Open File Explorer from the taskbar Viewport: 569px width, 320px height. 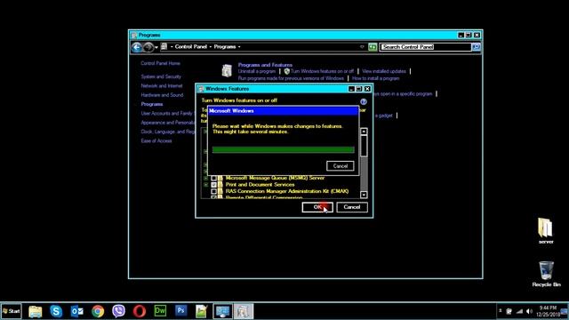(36, 311)
